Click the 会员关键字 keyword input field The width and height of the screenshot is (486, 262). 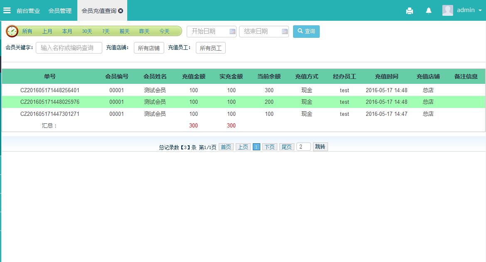[x=69, y=48]
